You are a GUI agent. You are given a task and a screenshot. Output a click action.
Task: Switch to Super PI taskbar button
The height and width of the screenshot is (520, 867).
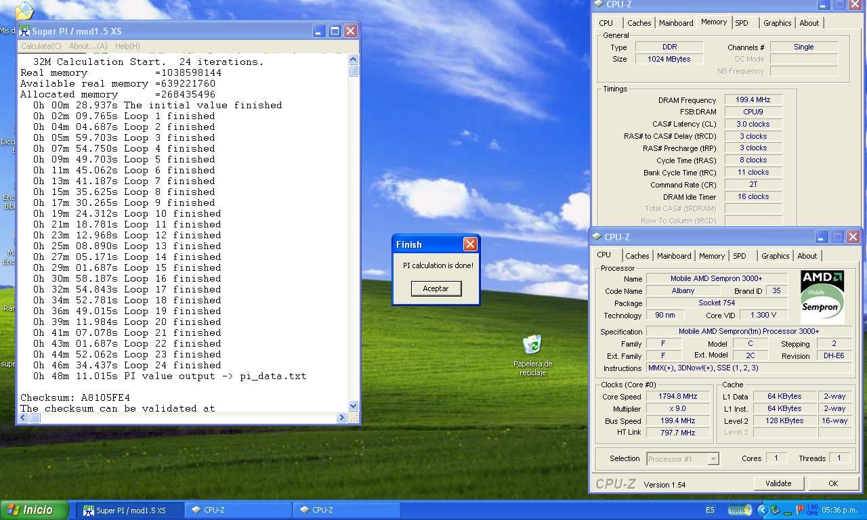pyautogui.click(x=129, y=510)
